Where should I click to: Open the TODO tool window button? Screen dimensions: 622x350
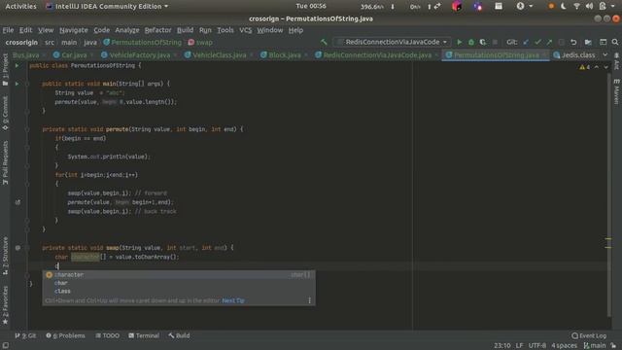(108, 335)
